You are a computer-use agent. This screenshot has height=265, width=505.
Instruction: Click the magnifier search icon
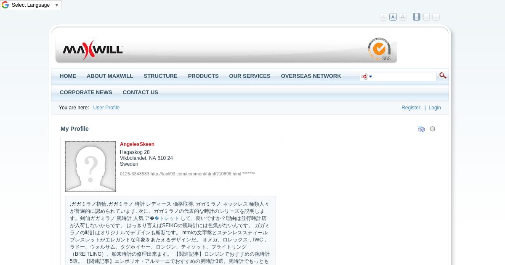coord(443,76)
